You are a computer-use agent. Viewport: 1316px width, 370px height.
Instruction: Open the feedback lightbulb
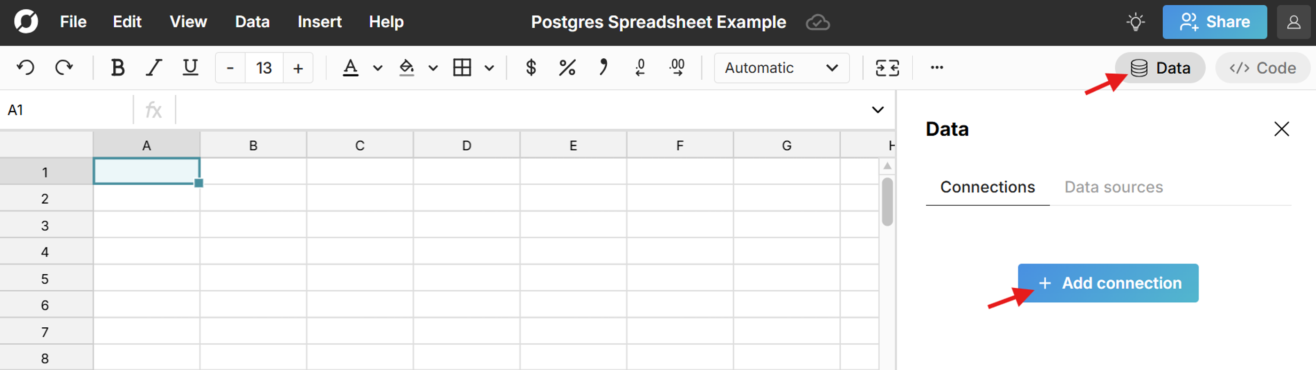click(x=1136, y=22)
